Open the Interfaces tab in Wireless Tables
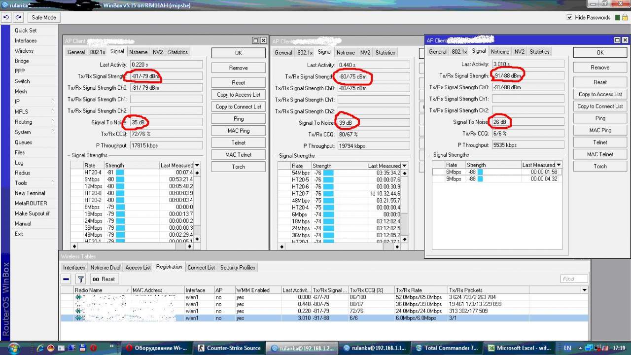 pyautogui.click(x=74, y=267)
